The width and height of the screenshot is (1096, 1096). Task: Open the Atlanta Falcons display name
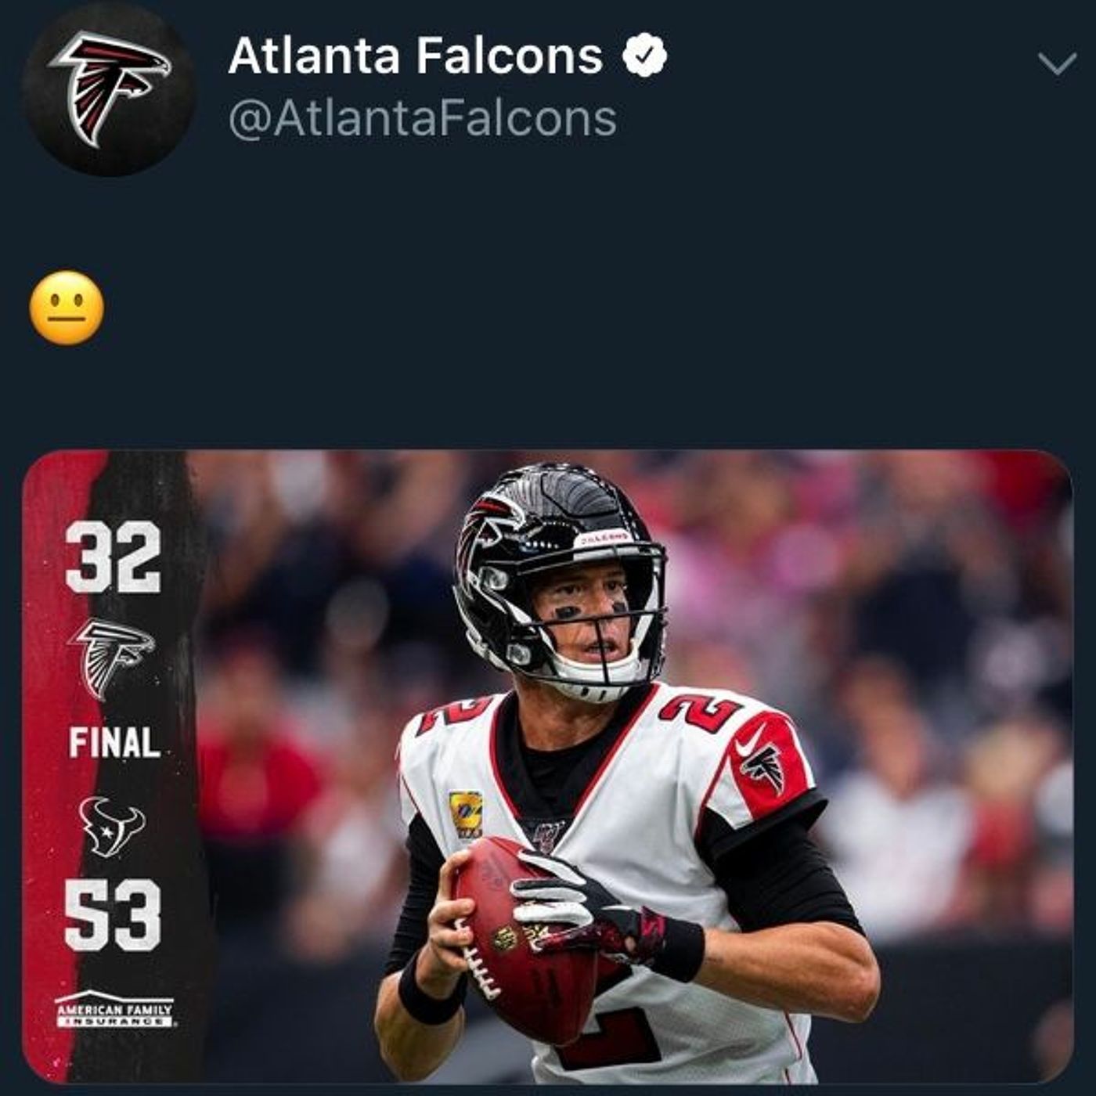coord(415,56)
